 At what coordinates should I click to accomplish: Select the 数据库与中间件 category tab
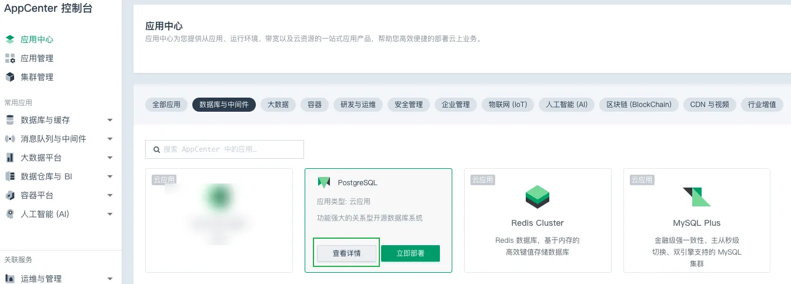[224, 105]
